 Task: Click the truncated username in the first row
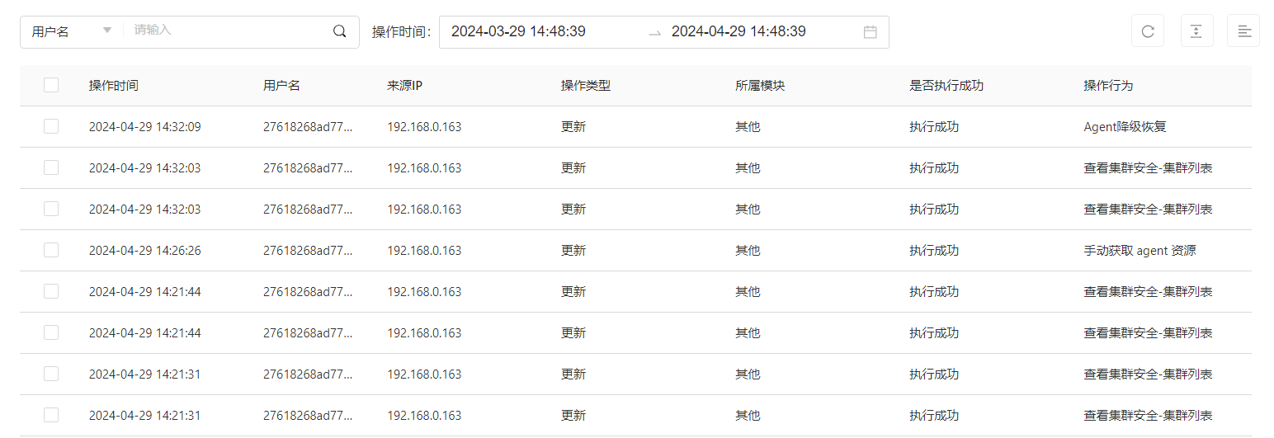pyautogui.click(x=308, y=127)
